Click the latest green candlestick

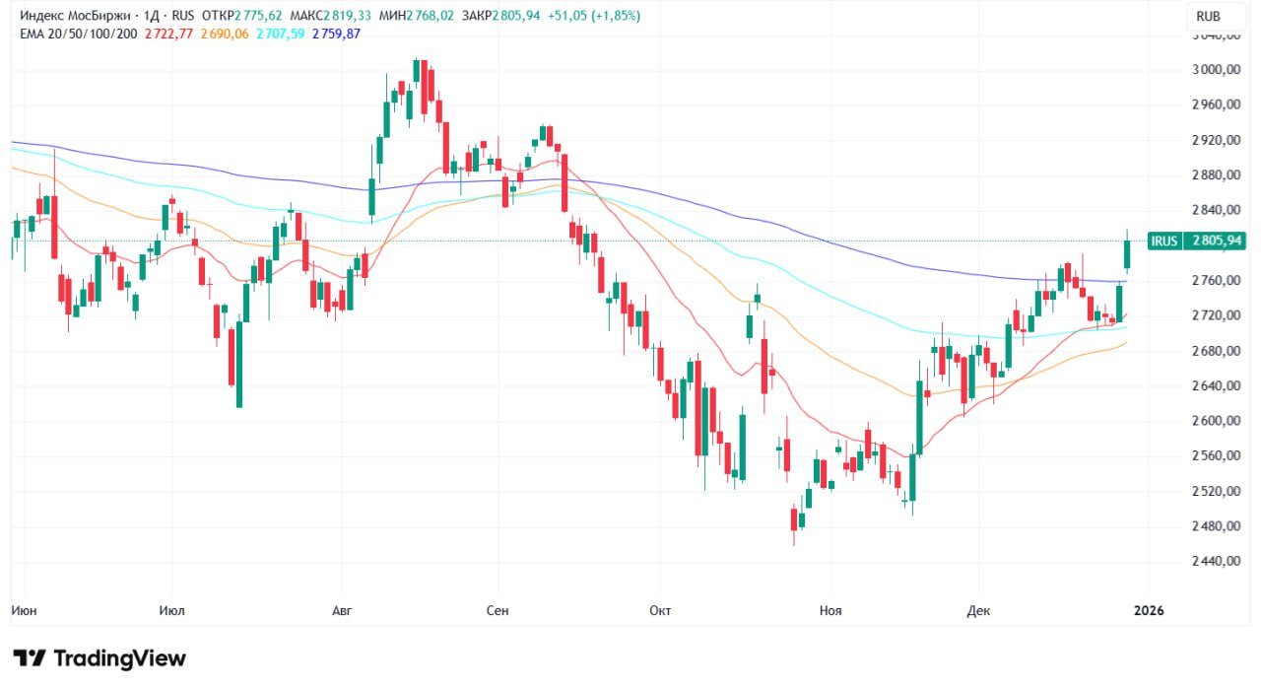[x=1127, y=254]
